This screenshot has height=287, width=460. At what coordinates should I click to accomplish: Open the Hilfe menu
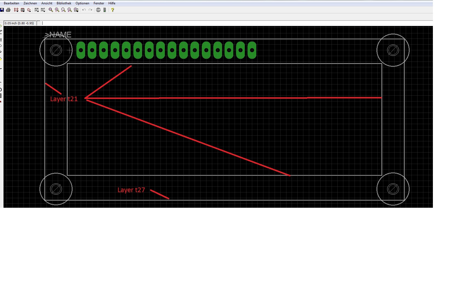click(x=112, y=3)
